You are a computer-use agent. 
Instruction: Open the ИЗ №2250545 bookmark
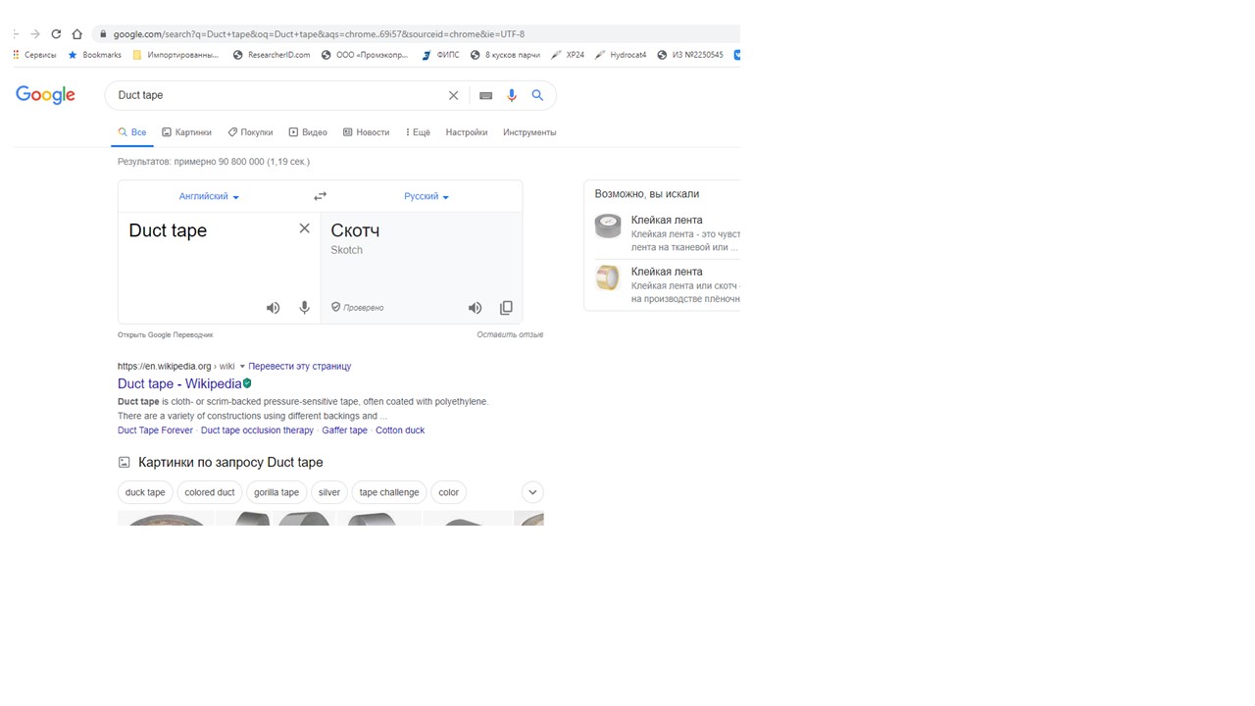(x=690, y=55)
